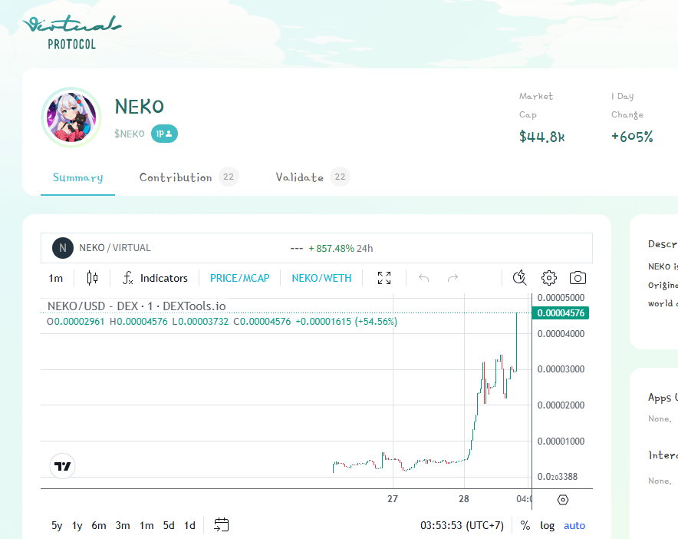Open the go-to-date calendar icon
Screen dimensions: 678x539
222,524
